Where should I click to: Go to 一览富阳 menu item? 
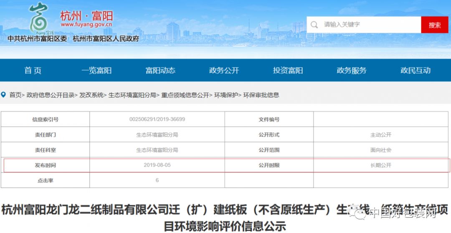[x=96, y=70]
